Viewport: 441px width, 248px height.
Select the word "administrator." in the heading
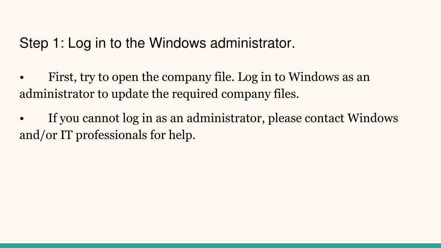point(252,43)
